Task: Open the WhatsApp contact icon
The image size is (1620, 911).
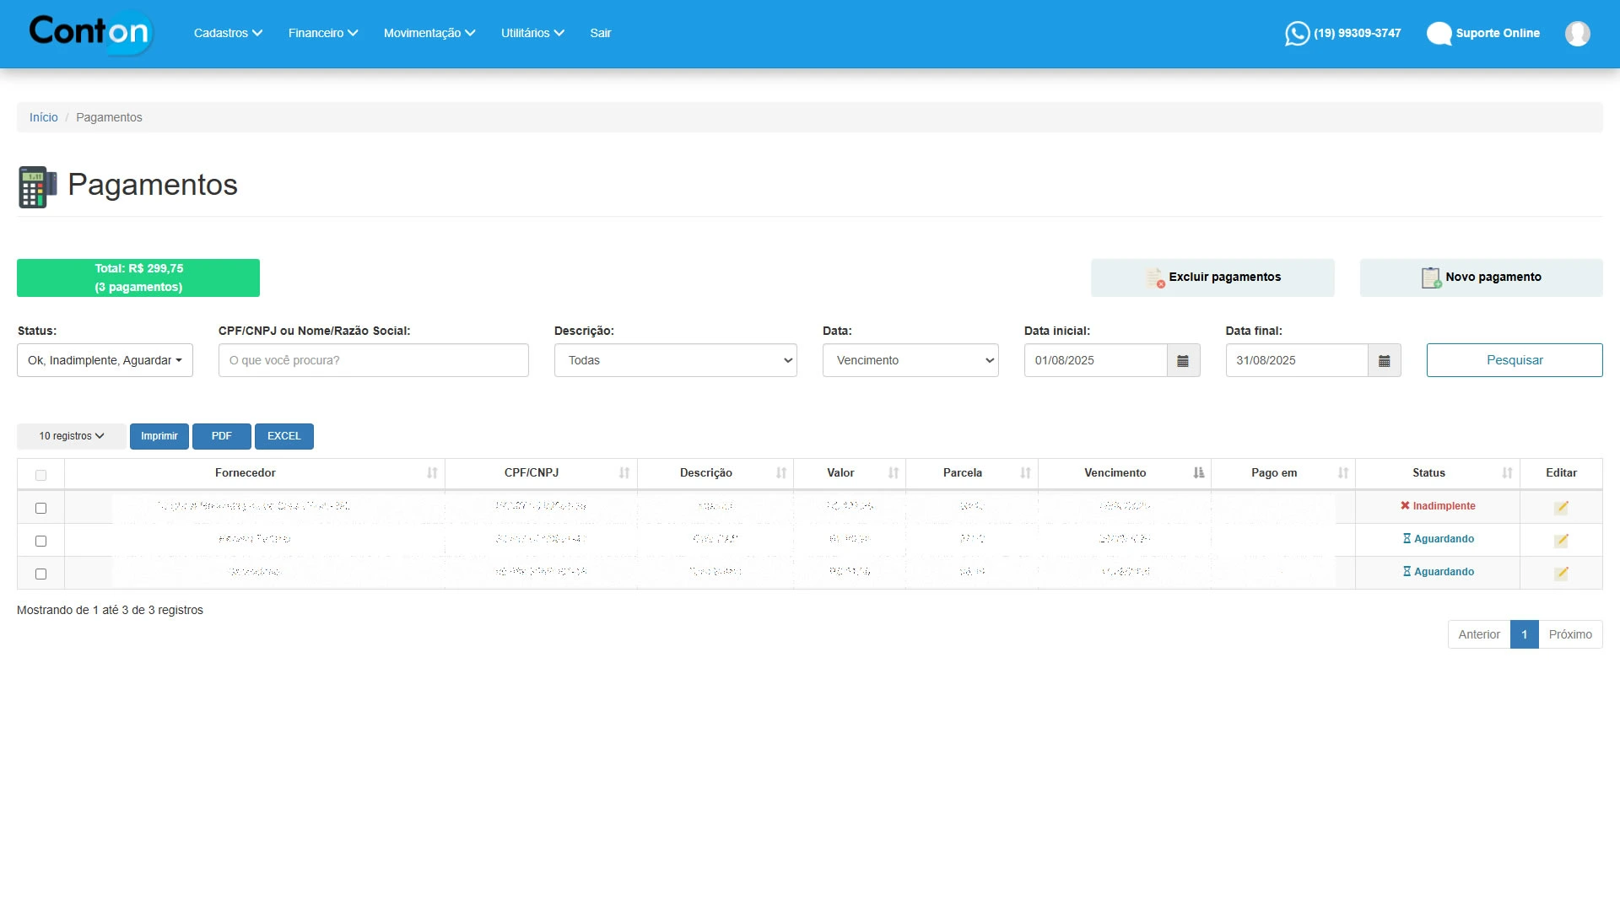Action: coord(1297,33)
